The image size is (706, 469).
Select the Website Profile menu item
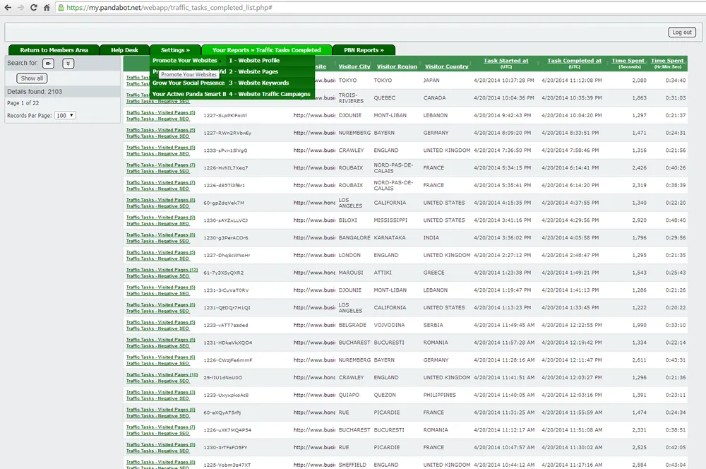coord(253,61)
